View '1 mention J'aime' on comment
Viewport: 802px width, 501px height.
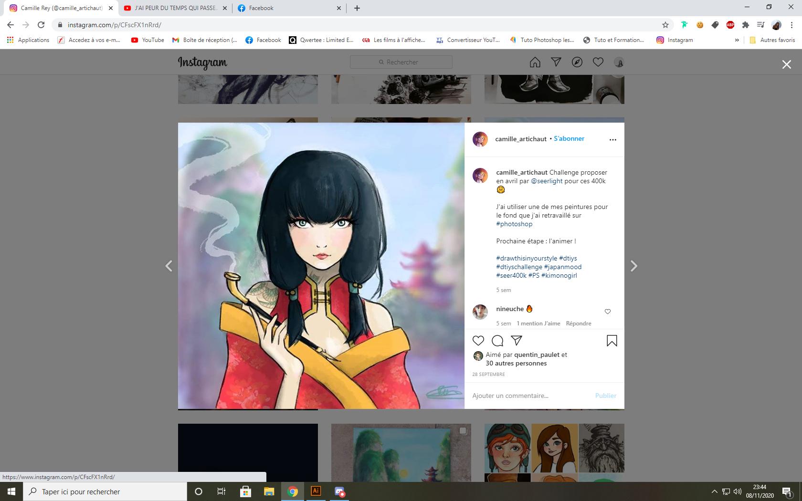tap(538, 324)
